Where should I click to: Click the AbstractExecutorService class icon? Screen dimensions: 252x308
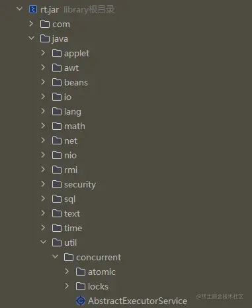81,301
